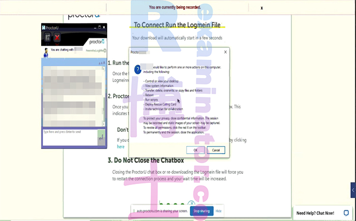Click Cancel in the permission dialog
The height and width of the screenshot is (221, 356).
pyautogui.click(x=216, y=150)
